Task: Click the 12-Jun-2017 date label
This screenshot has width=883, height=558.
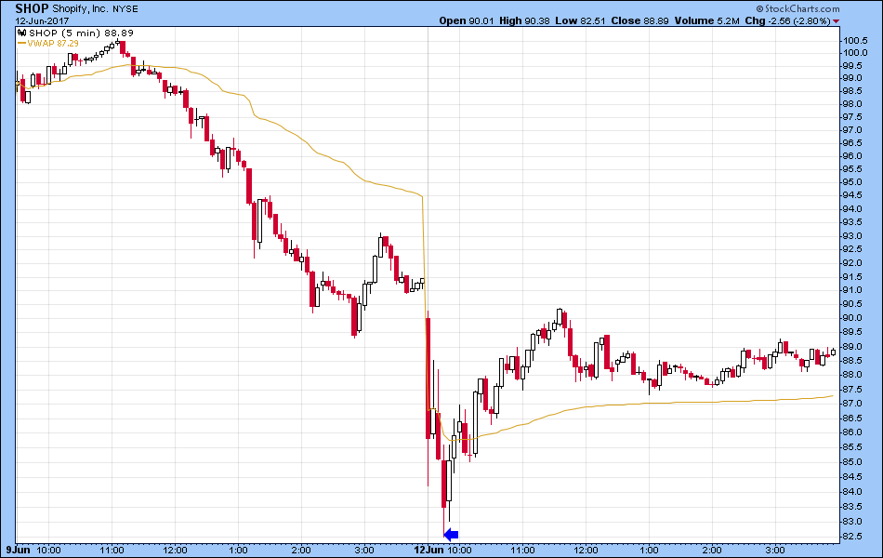Action: 42,21
